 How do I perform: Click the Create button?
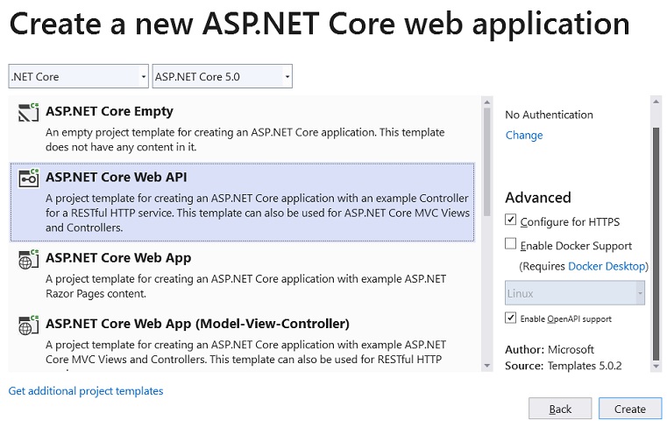tap(630, 409)
